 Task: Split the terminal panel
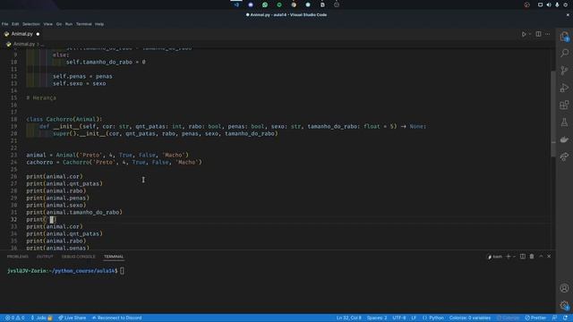click(x=523, y=257)
